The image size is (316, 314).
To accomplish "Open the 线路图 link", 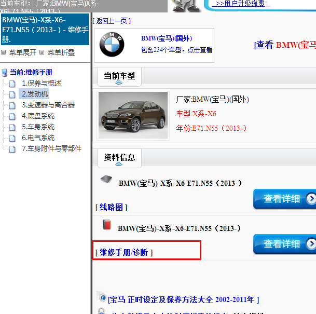I will [111, 207].
